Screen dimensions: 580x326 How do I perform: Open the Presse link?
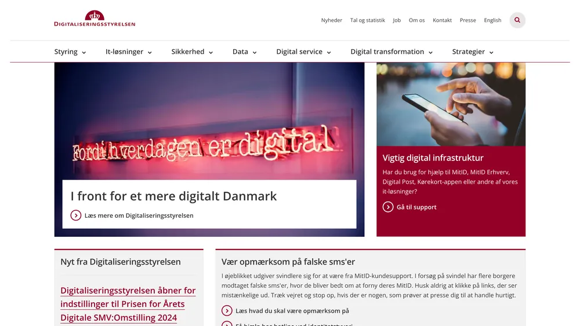[468, 20]
